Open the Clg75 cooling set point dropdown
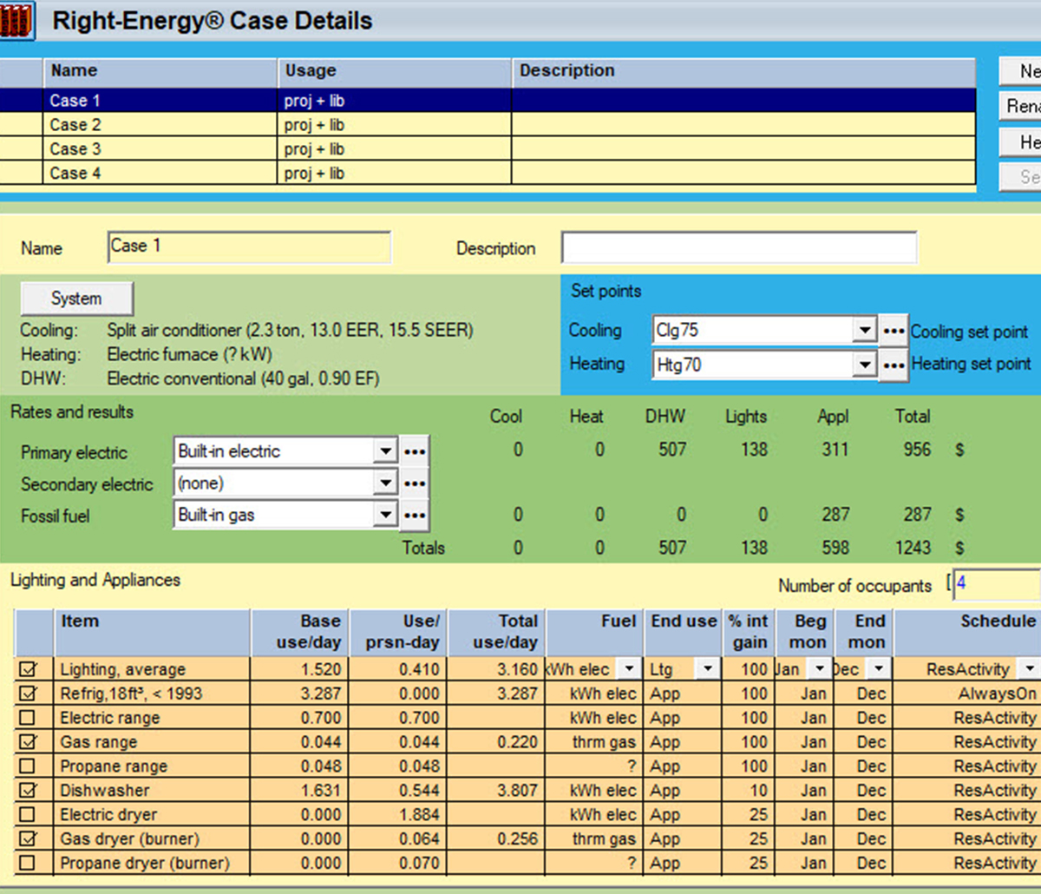1041x894 pixels. tap(864, 330)
